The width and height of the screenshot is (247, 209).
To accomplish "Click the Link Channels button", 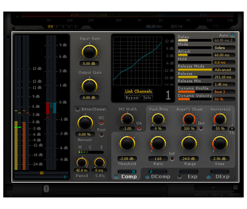I will point(138,91).
